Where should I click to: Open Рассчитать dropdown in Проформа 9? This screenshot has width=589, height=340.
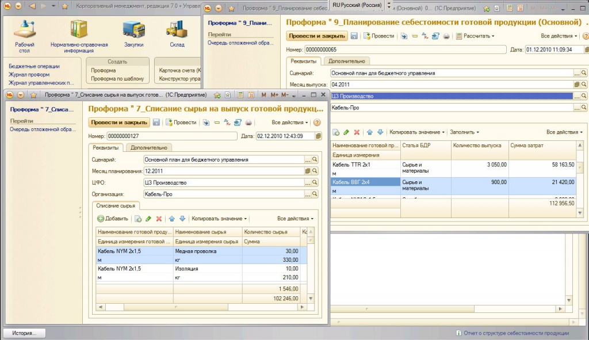pos(475,36)
